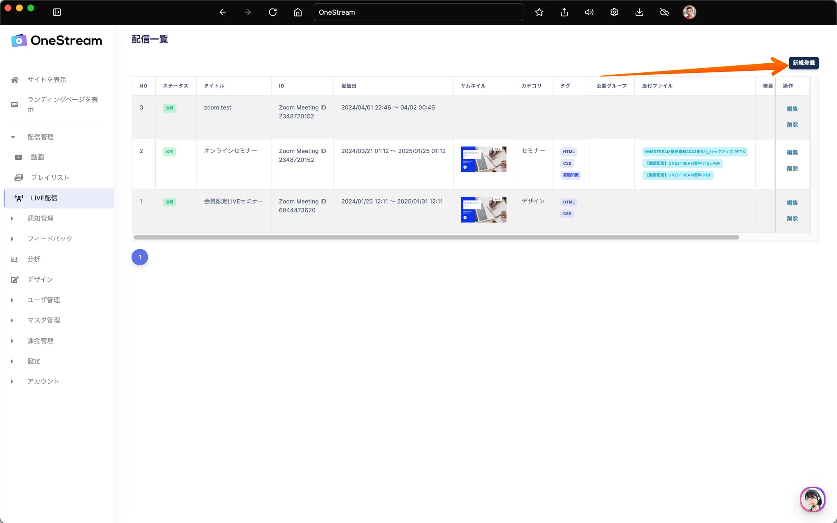Open the share icon in toolbar
837x523 pixels.
click(x=564, y=12)
